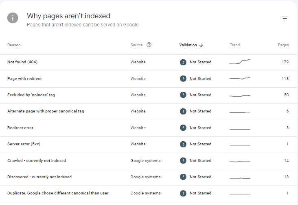Click the Redirect error trend sparkline

click(240, 129)
